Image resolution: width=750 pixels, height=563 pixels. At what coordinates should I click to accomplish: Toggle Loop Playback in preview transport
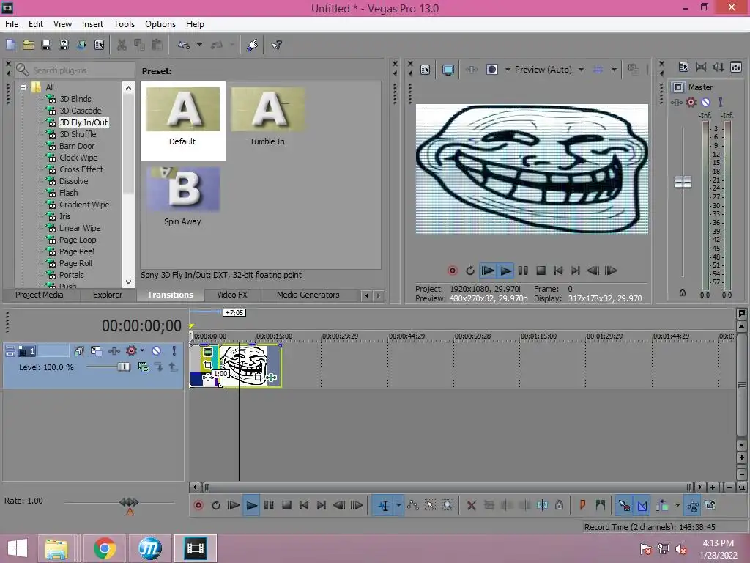(469, 271)
